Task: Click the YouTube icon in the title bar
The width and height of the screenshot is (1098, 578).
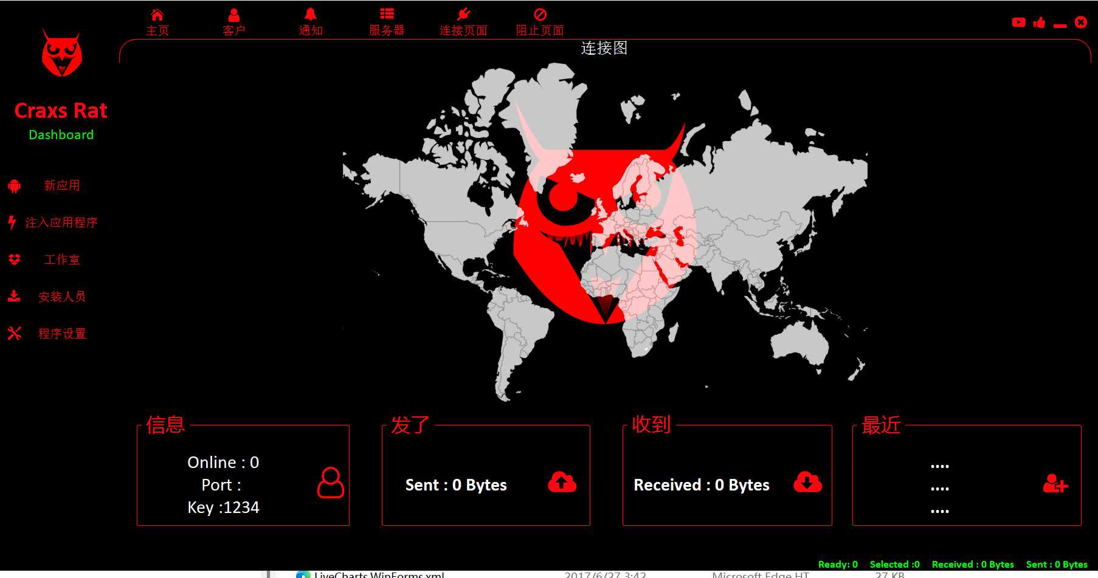Action: [x=1019, y=22]
